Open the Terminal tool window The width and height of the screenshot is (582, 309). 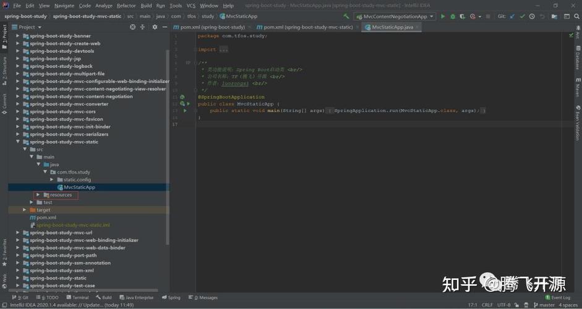77,297
